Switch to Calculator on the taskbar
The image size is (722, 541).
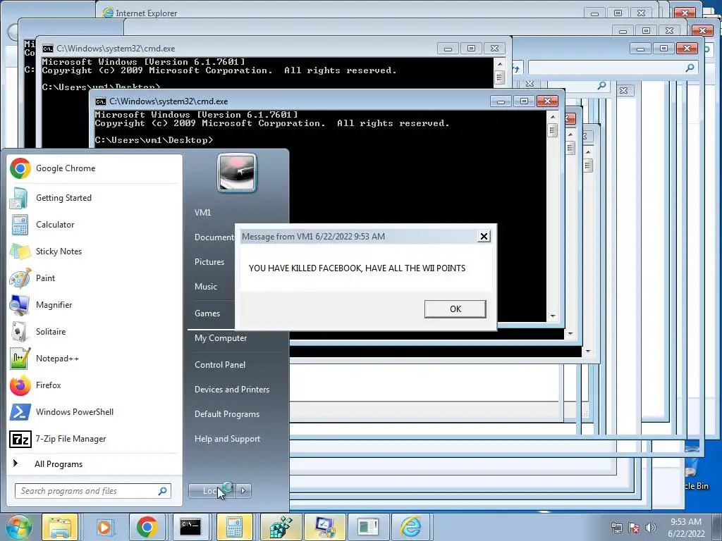pos(234,527)
